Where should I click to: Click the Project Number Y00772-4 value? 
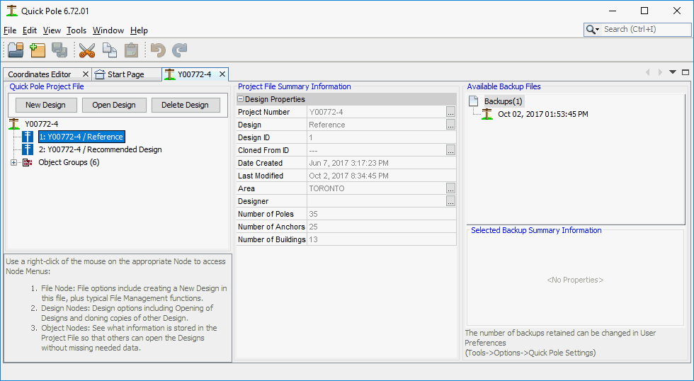(x=326, y=112)
